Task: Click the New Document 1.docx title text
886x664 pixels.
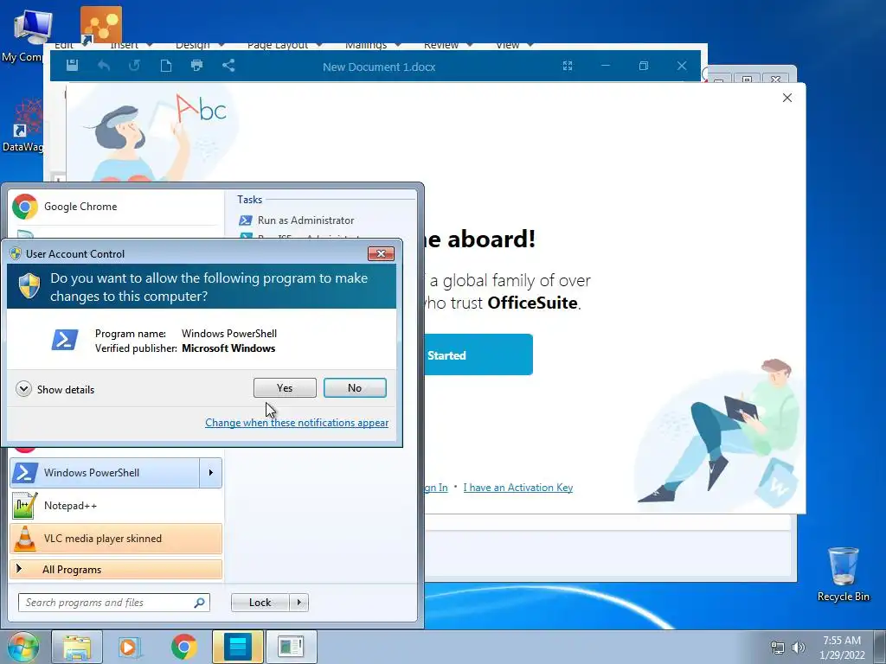Action: point(379,67)
